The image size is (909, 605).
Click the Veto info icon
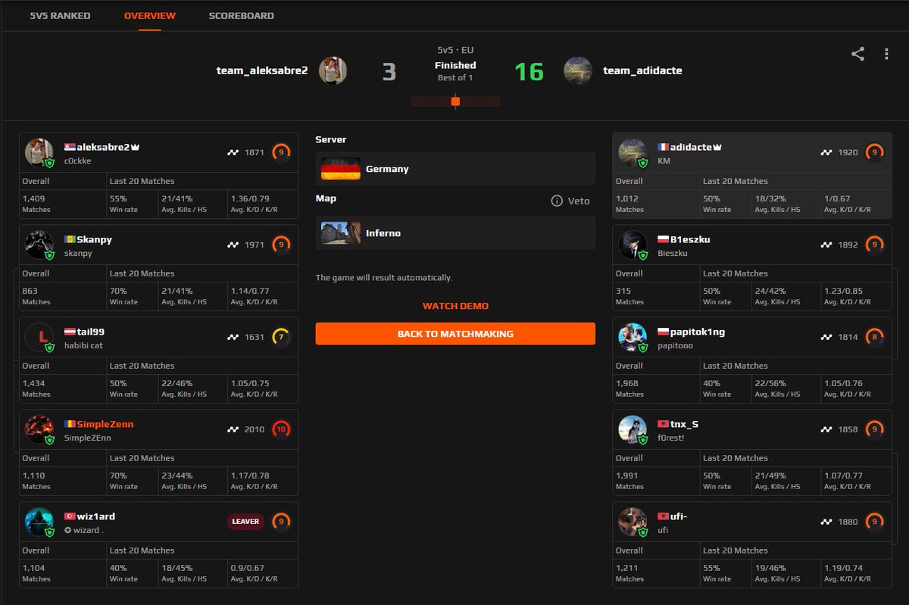pyautogui.click(x=557, y=201)
